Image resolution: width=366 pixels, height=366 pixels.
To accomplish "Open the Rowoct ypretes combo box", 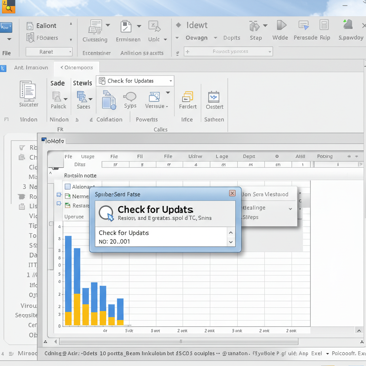I will tap(228, 51).
